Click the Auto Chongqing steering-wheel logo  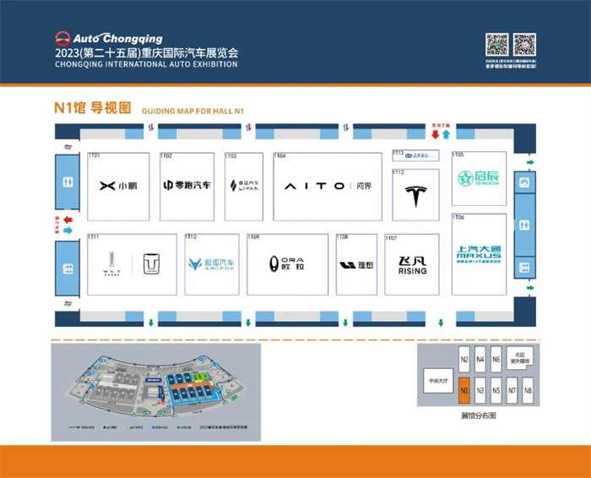[x=62, y=39]
